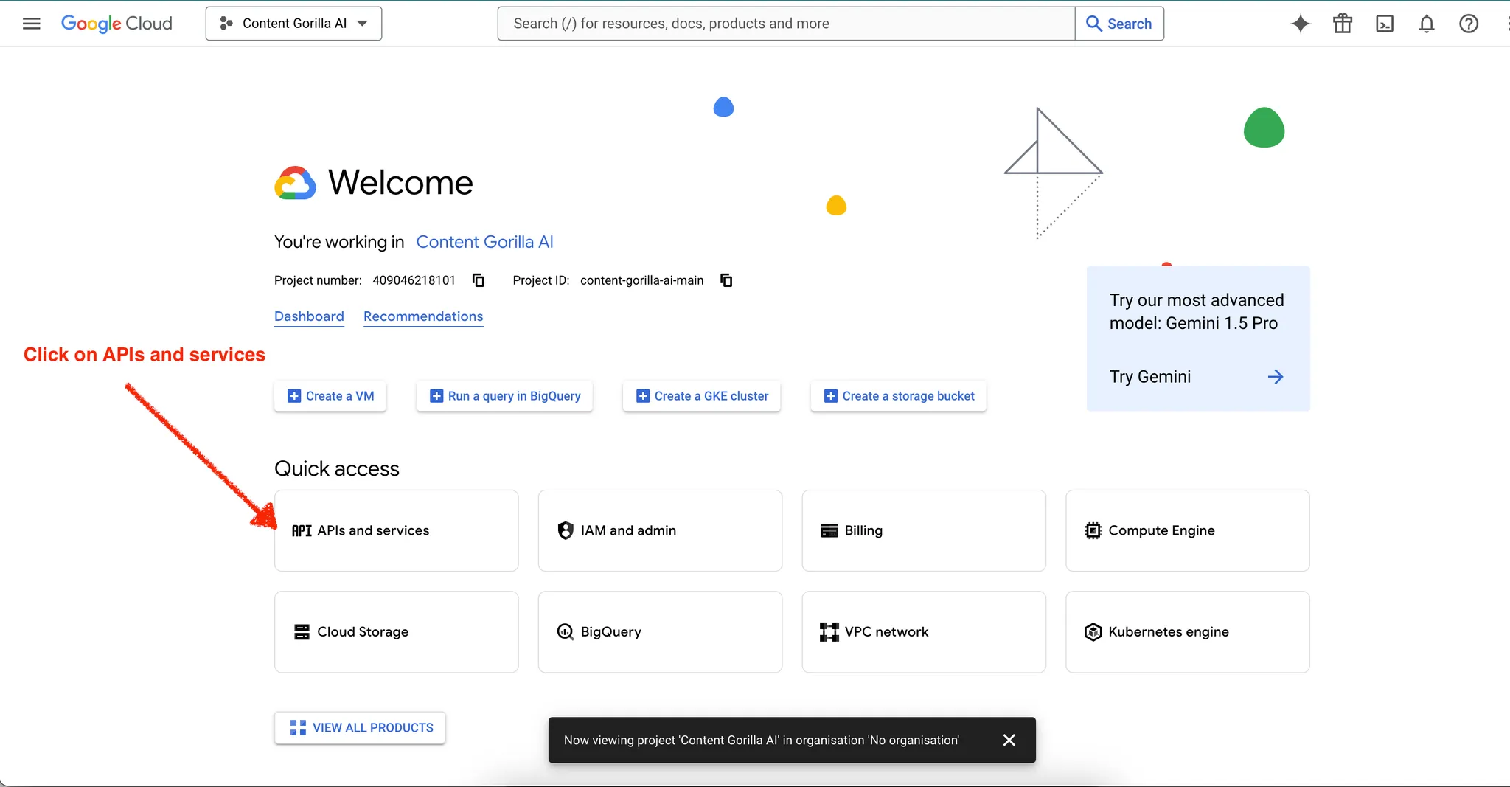Click Create a storage bucket

pyautogui.click(x=899, y=396)
